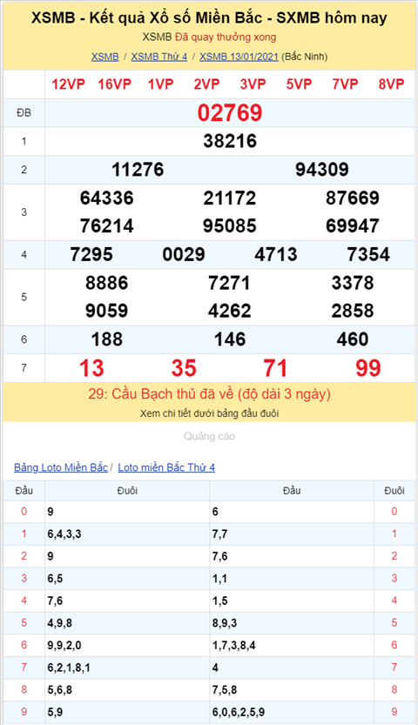The height and width of the screenshot is (725, 418).
Task: Select sixth prize number 146
Action: point(230,339)
